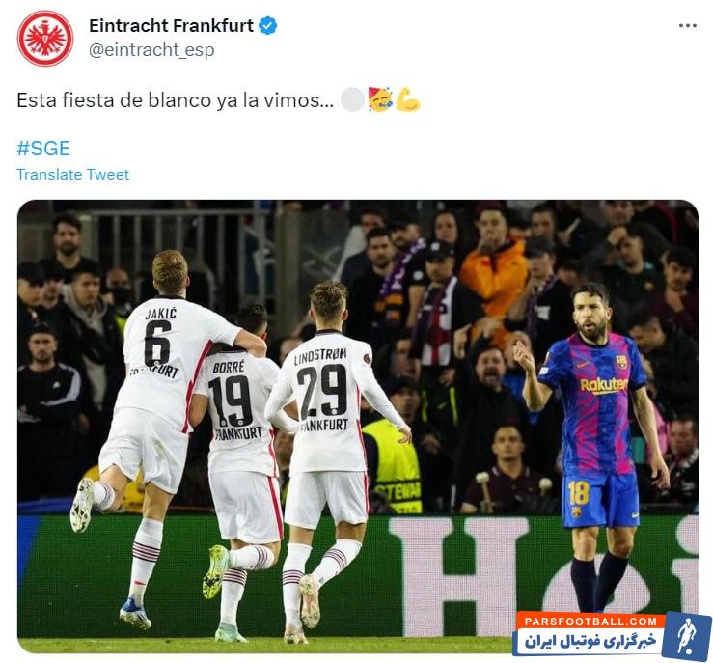Open the Eintracht Frankfurt eagle profile avatar
This screenshot has width=713, height=663.
click(x=45, y=39)
